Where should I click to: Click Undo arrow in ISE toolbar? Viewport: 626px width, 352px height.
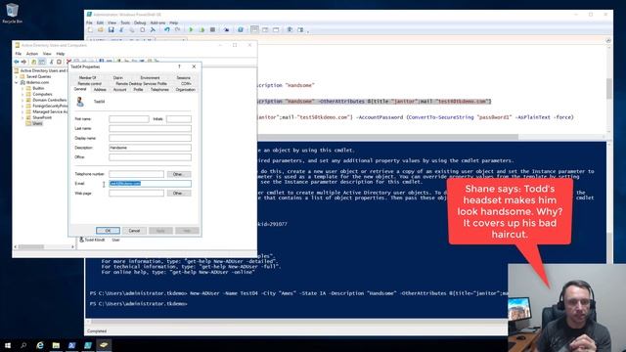(x=167, y=30)
